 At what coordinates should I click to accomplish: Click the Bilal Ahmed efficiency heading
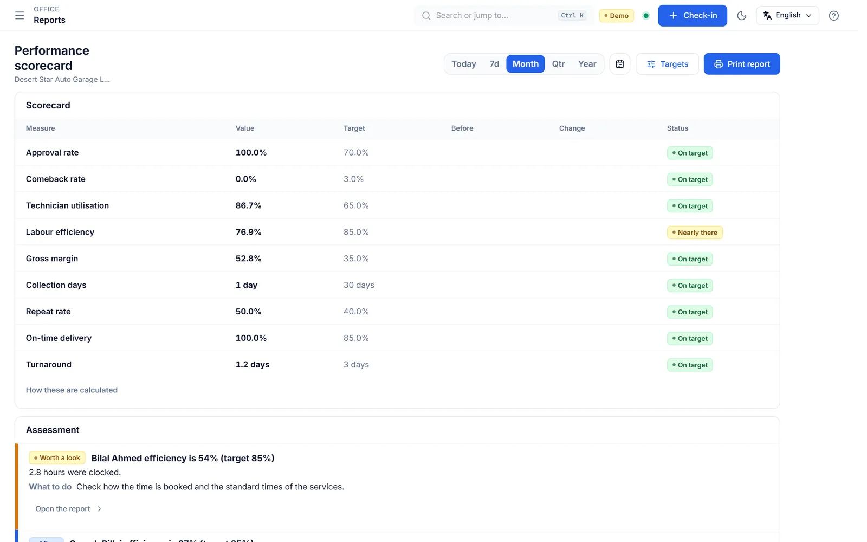(x=183, y=459)
